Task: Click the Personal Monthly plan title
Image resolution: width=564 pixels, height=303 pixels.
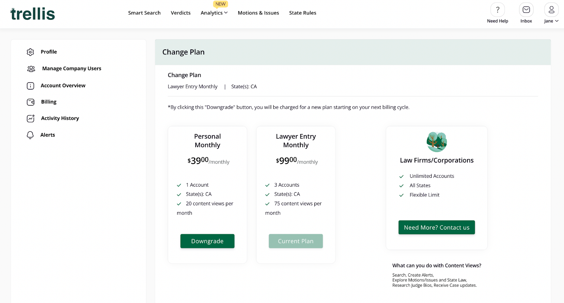Action: click(207, 141)
